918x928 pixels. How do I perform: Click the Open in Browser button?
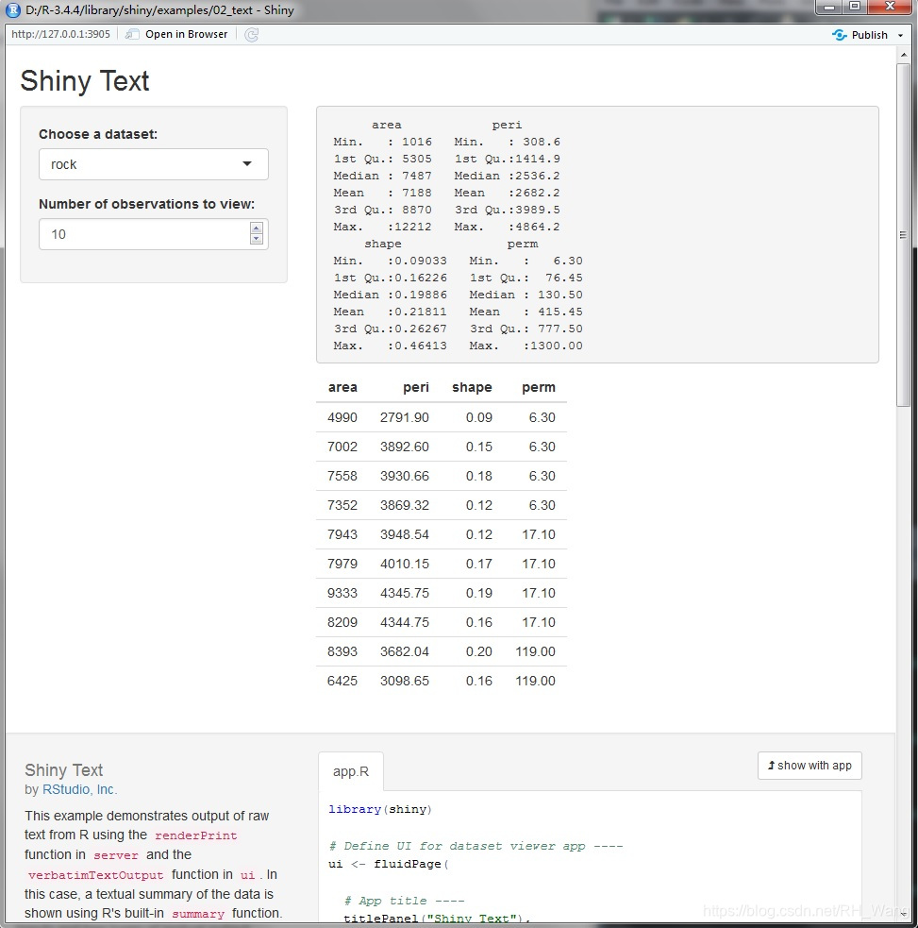click(176, 34)
